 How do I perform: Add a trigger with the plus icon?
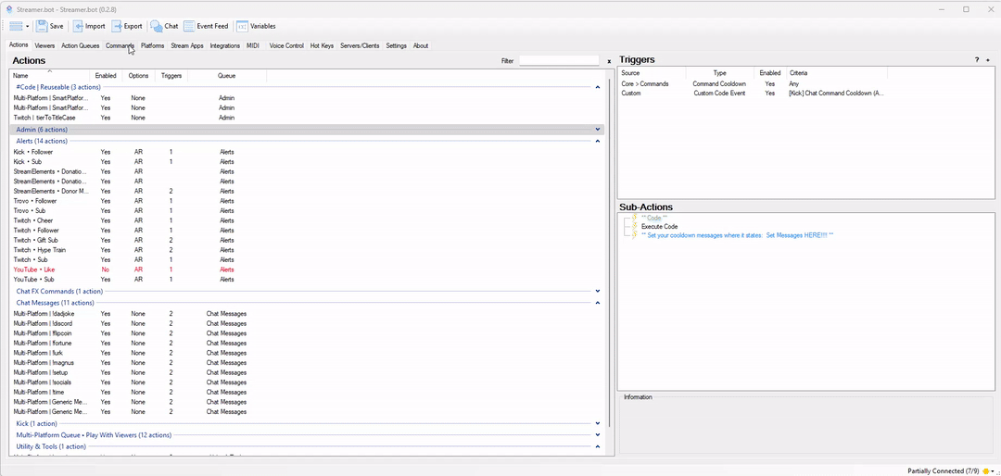[x=988, y=60]
